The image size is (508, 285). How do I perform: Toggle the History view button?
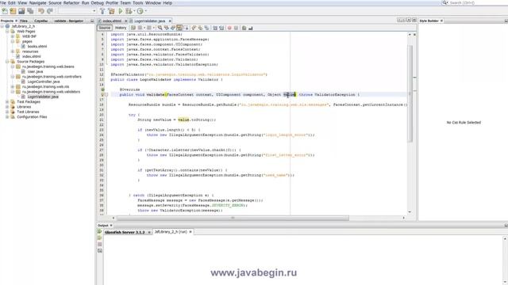(x=121, y=28)
